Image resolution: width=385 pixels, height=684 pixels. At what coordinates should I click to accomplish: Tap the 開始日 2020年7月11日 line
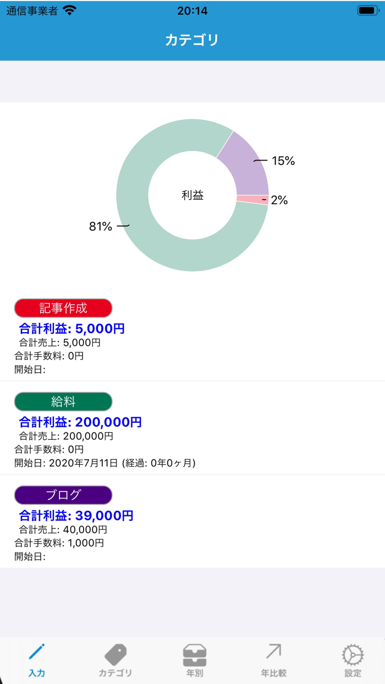pyautogui.click(x=105, y=463)
